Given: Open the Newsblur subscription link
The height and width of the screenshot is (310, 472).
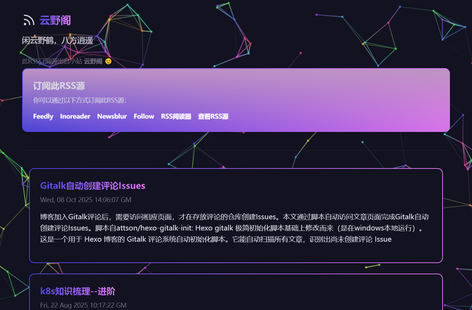Looking at the screenshot, I should click(112, 116).
